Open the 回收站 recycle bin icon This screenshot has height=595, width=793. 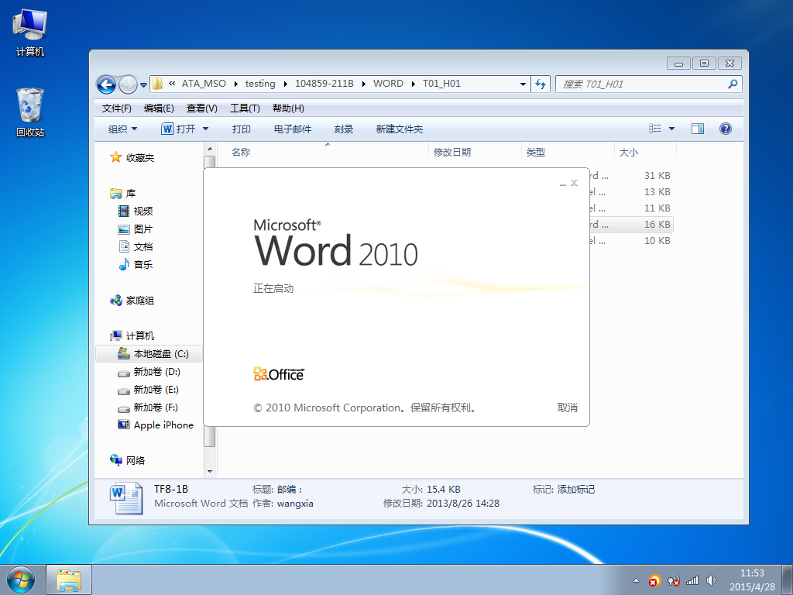click(x=30, y=112)
